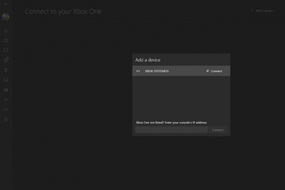Image resolution: width=285 pixels, height=190 pixels.
Task: Open the Settings gear icon in the sidebar
Action: coord(6,119)
